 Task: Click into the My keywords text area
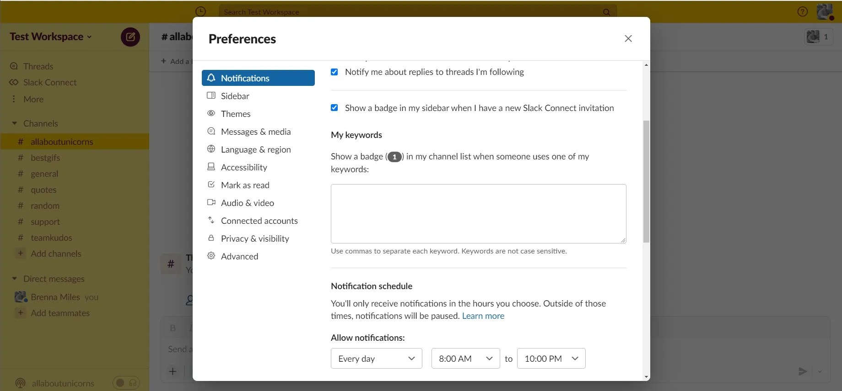(x=479, y=214)
